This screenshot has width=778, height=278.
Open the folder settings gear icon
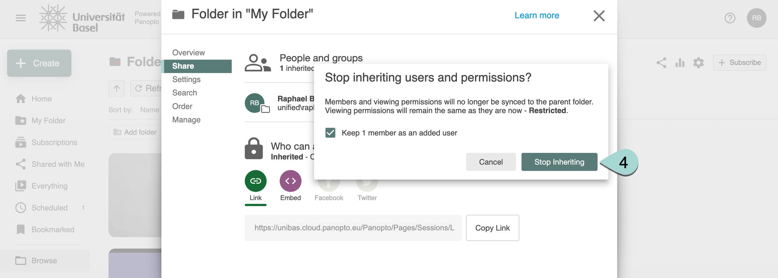tap(698, 63)
